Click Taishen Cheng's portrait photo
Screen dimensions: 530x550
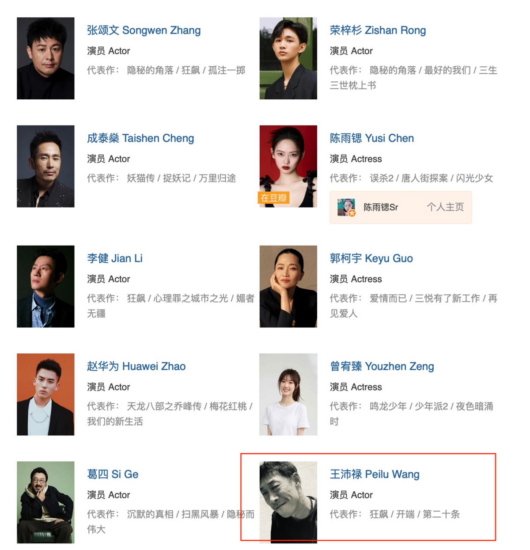pyautogui.click(x=45, y=166)
